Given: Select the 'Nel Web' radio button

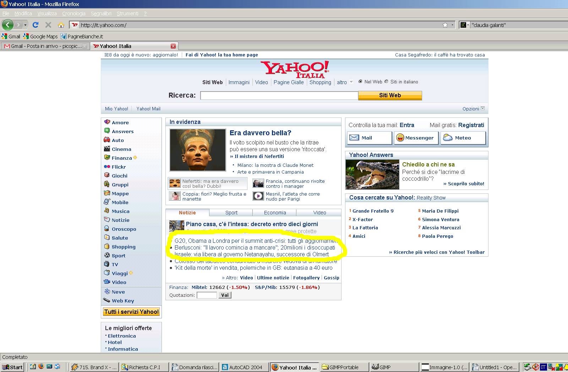Looking at the screenshot, I should point(360,82).
